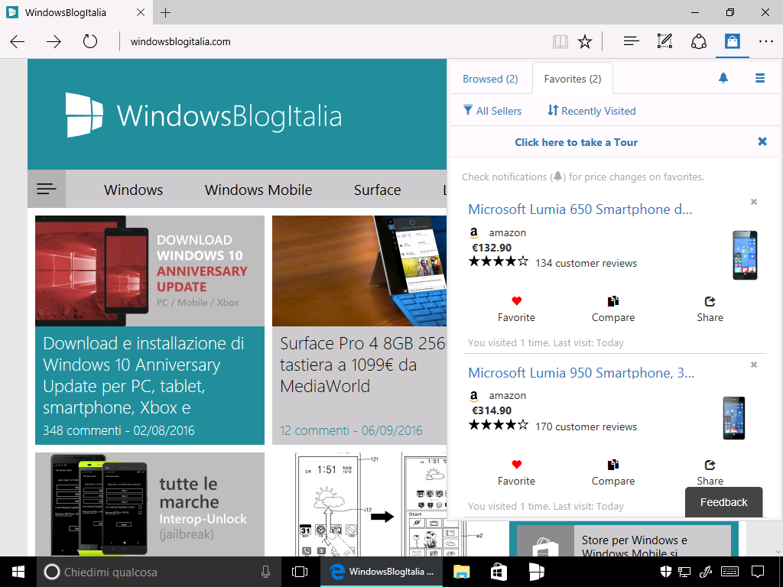Open the Make a Web Note pen icon
Image resolution: width=783 pixels, height=587 pixels.
(664, 41)
